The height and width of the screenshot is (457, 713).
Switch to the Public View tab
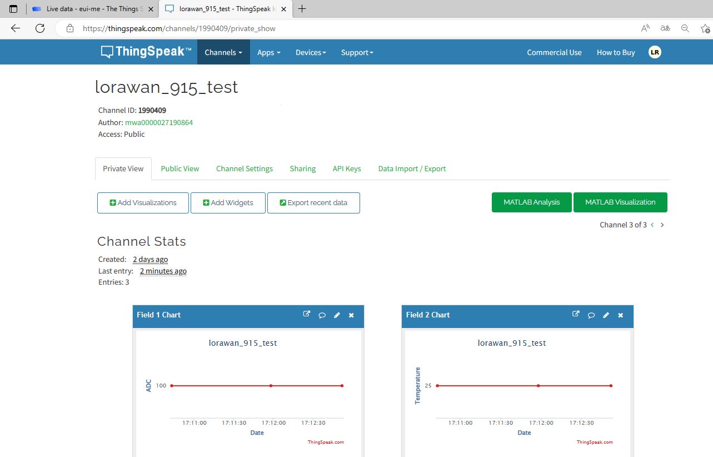(180, 168)
